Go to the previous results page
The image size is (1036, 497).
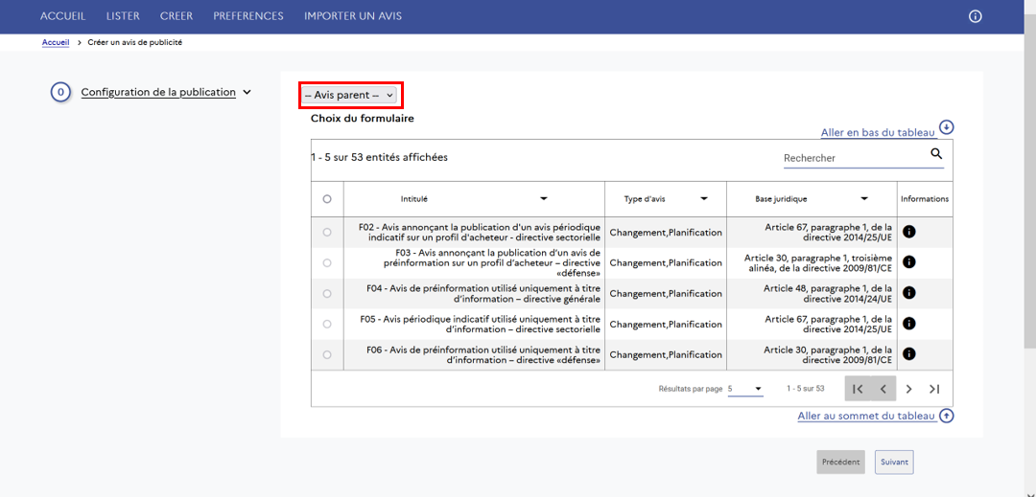pyautogui.click(x=883, y=389)
